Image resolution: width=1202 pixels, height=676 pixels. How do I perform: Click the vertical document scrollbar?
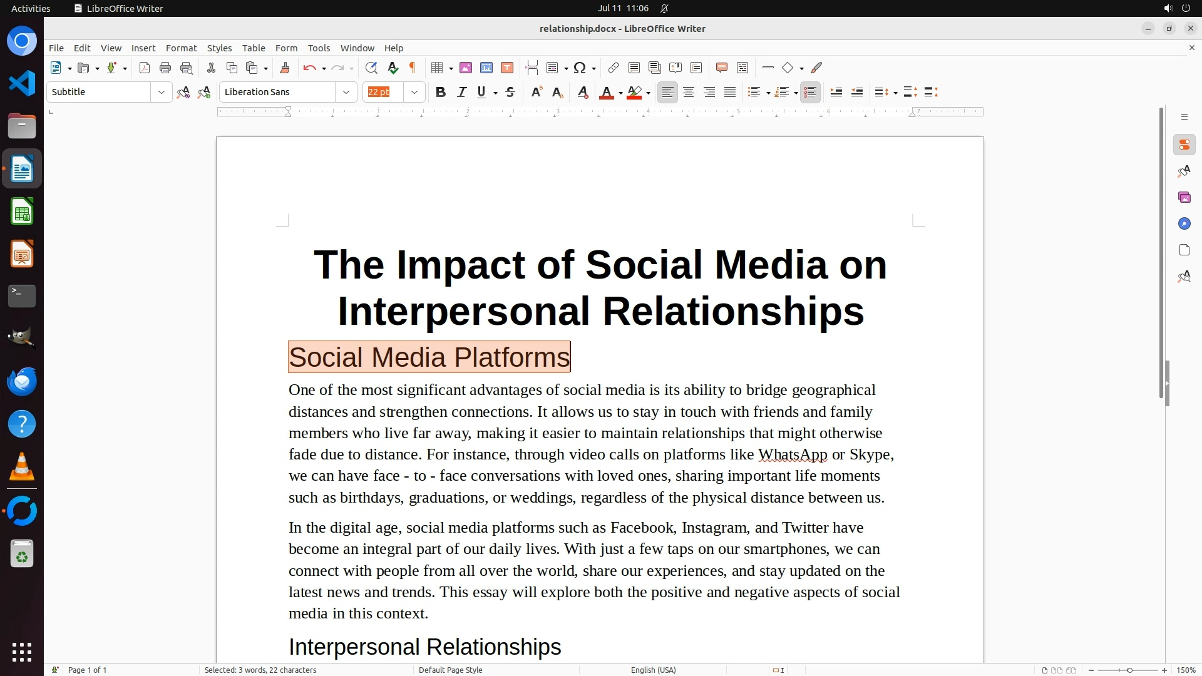click(1161, 250)
